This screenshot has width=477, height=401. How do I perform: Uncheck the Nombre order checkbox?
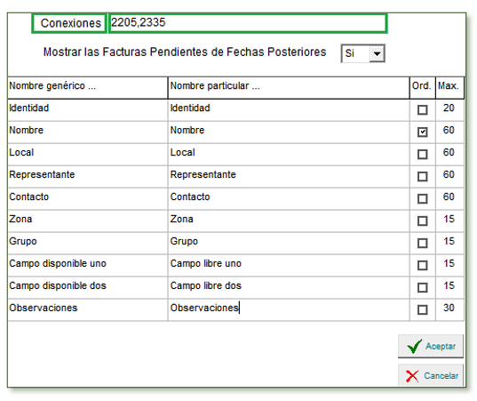click(x=422, y=132)
